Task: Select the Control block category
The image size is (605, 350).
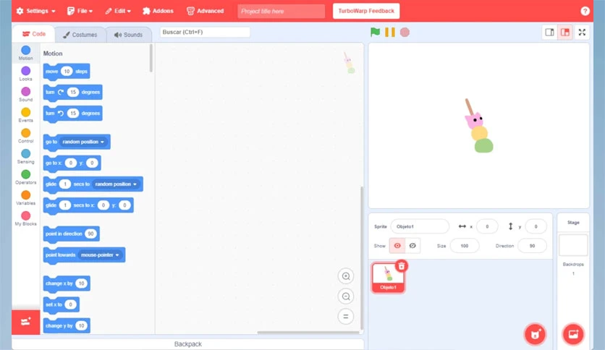Action: 26,136
